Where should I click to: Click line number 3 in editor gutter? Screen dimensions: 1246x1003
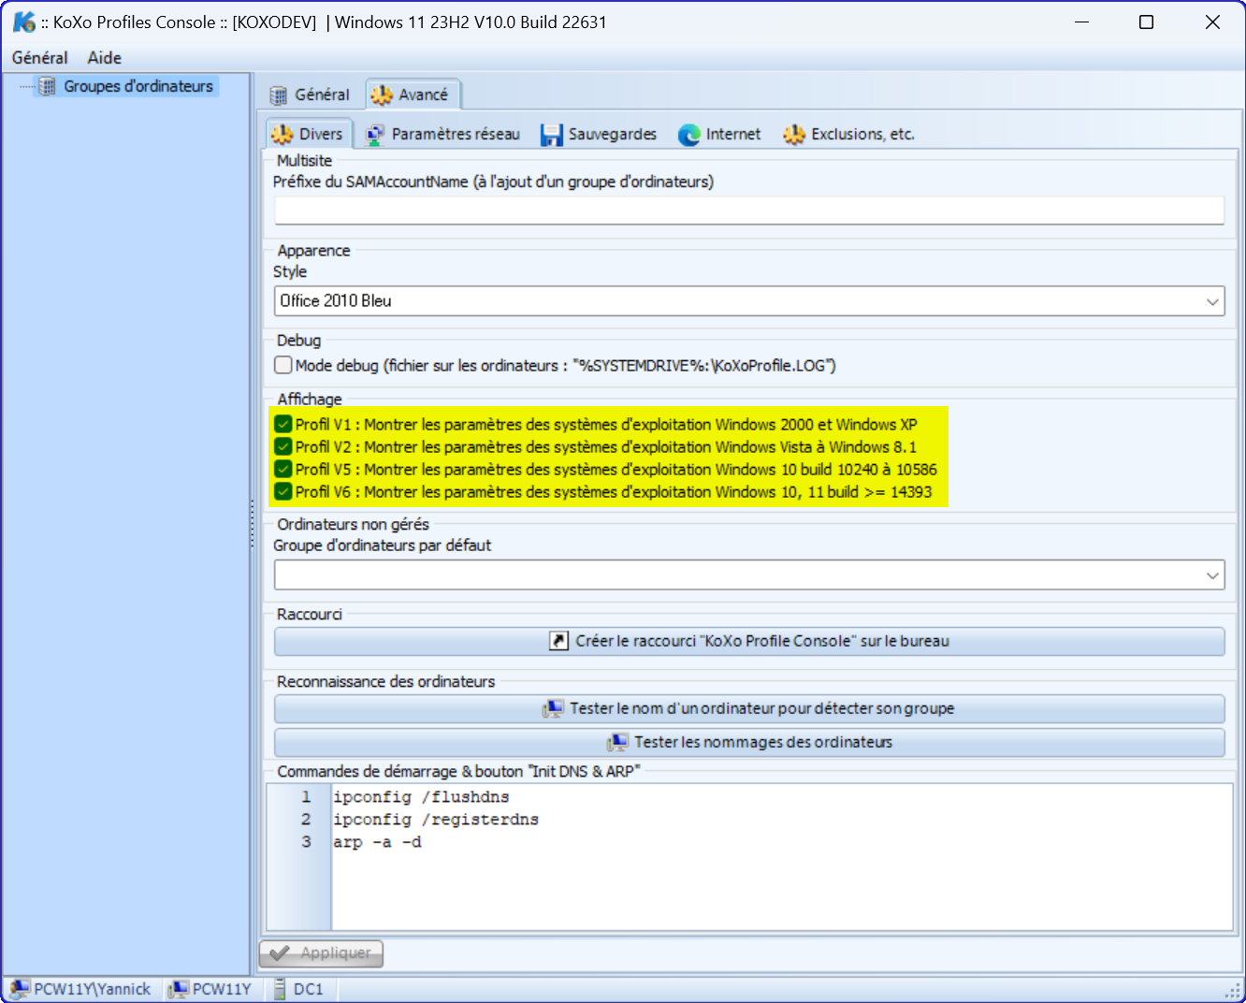point(306,842)
